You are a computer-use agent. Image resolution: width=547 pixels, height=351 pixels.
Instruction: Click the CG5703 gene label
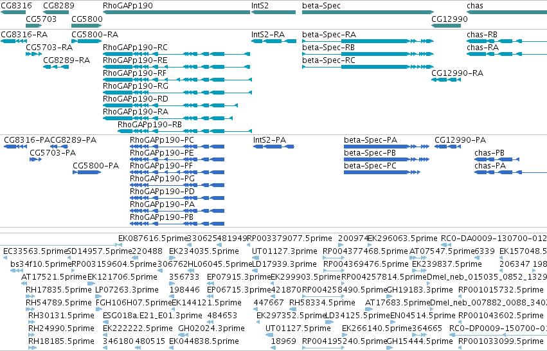[x=41, y=19]
